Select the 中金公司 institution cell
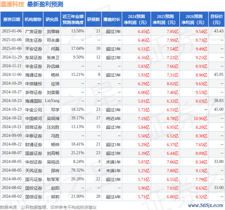The image size is (225, 210). click(x=34, y=110)
